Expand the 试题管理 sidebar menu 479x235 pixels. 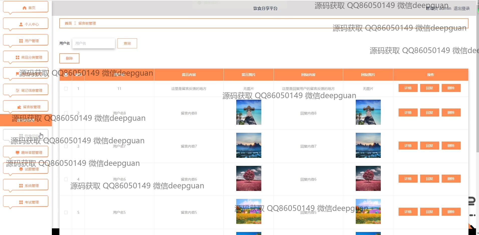click(x=26, y=168)
